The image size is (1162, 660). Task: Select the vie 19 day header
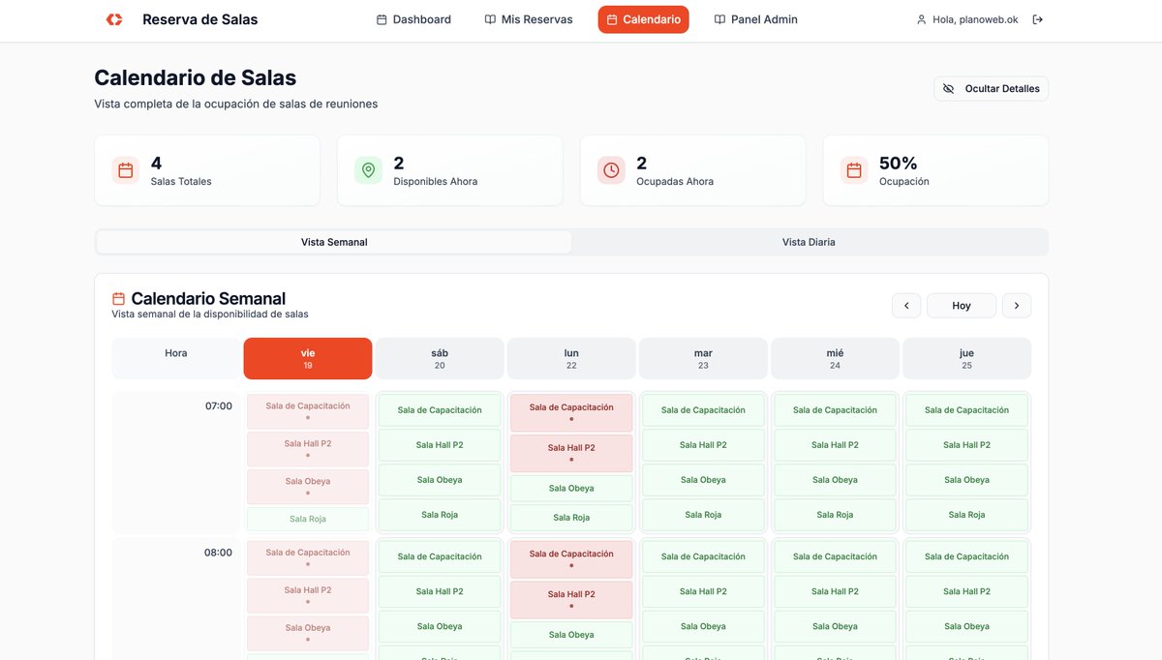[x=308, y=358]
